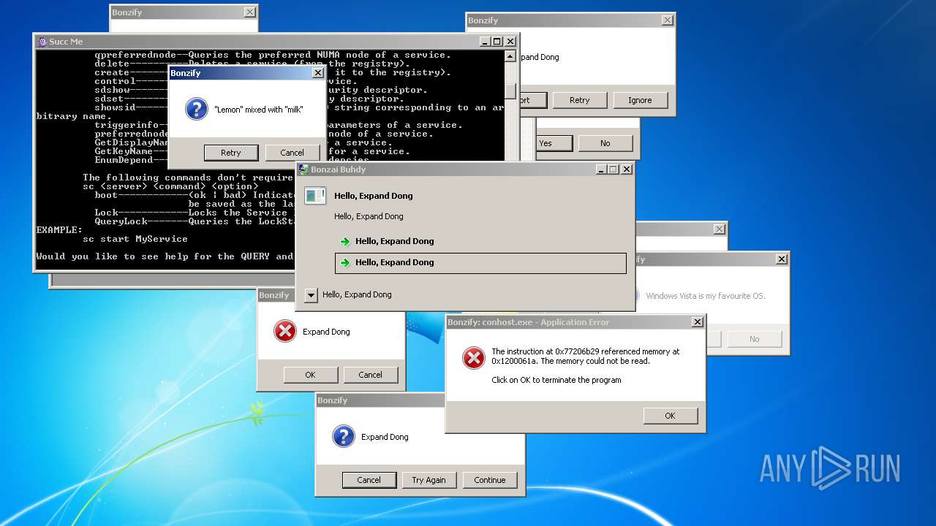The image size is (936, 526).
Task: Minimize the Bonzai Buhdy window
Action: (600, 169)
